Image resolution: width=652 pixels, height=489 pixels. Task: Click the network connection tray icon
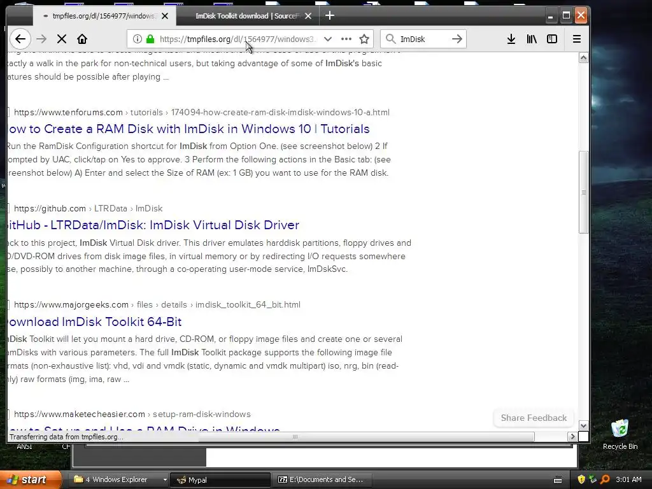593,479
